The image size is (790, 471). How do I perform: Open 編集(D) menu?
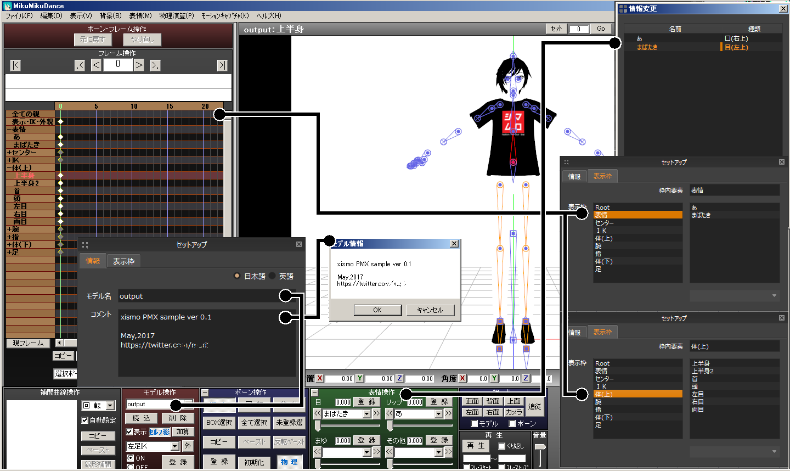point(51,16)
